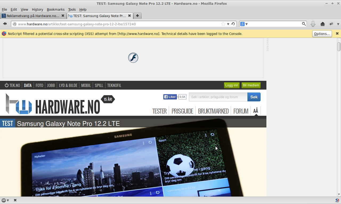Open FOTO in the network bar
This screenshot has width=341, height=204.
click(39, 85)
